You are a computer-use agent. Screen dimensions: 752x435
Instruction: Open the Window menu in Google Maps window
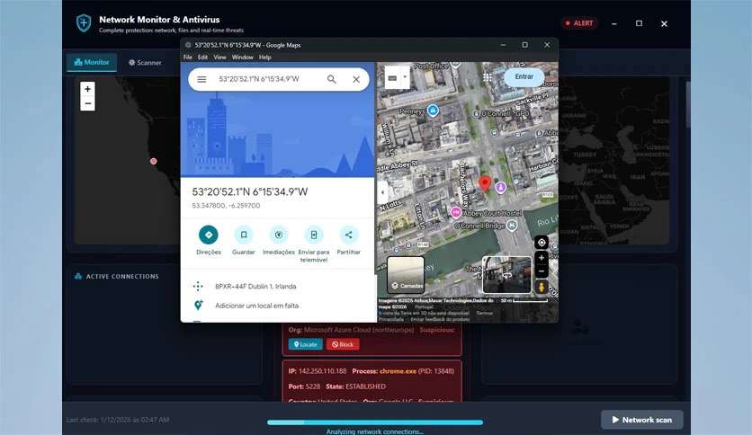click(x=242, y=57)
